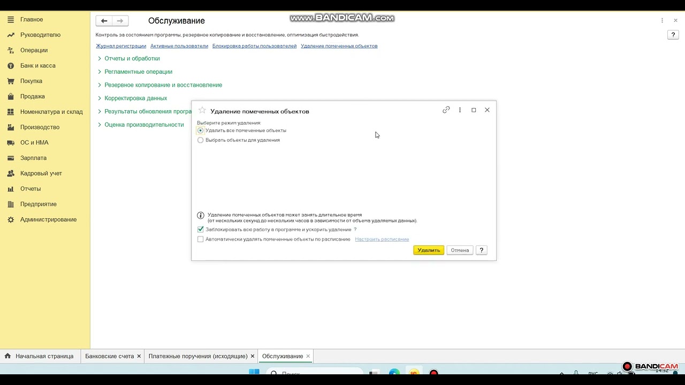Click the Номенклатура и склад icon
Image resolution: width=685 pixels, height=385 pixels.
point(10,112)
